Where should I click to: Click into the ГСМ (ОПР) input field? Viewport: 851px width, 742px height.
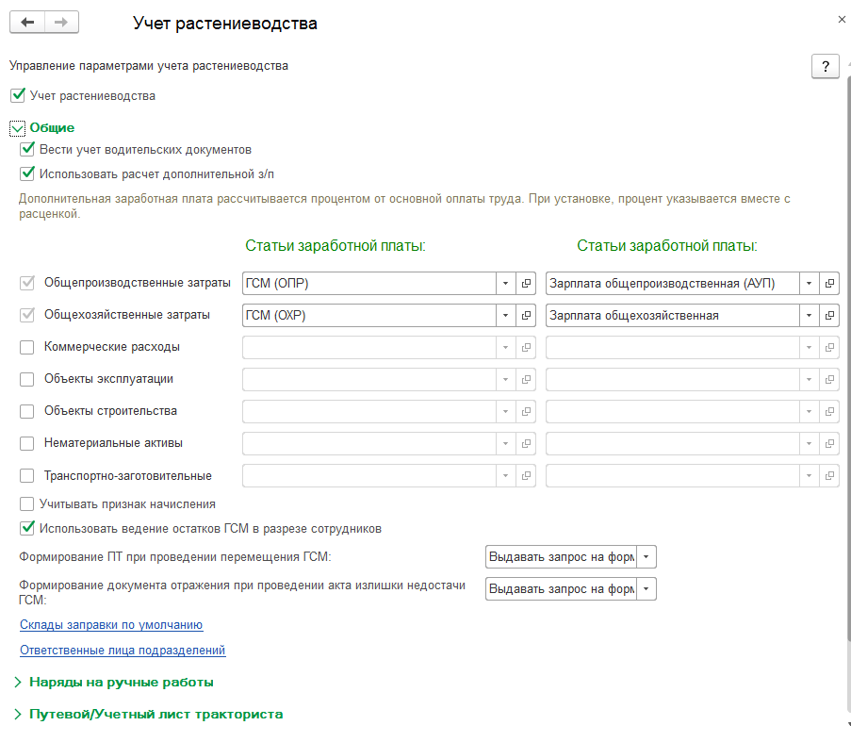tap(369, 284)
